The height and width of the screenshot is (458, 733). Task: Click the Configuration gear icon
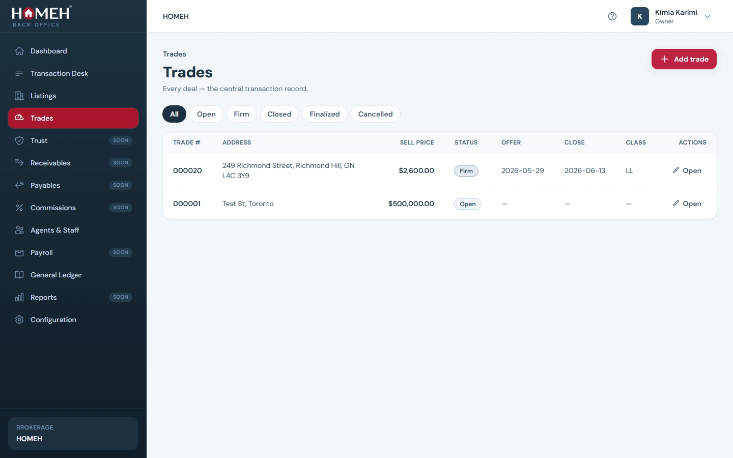click(19, 320)
